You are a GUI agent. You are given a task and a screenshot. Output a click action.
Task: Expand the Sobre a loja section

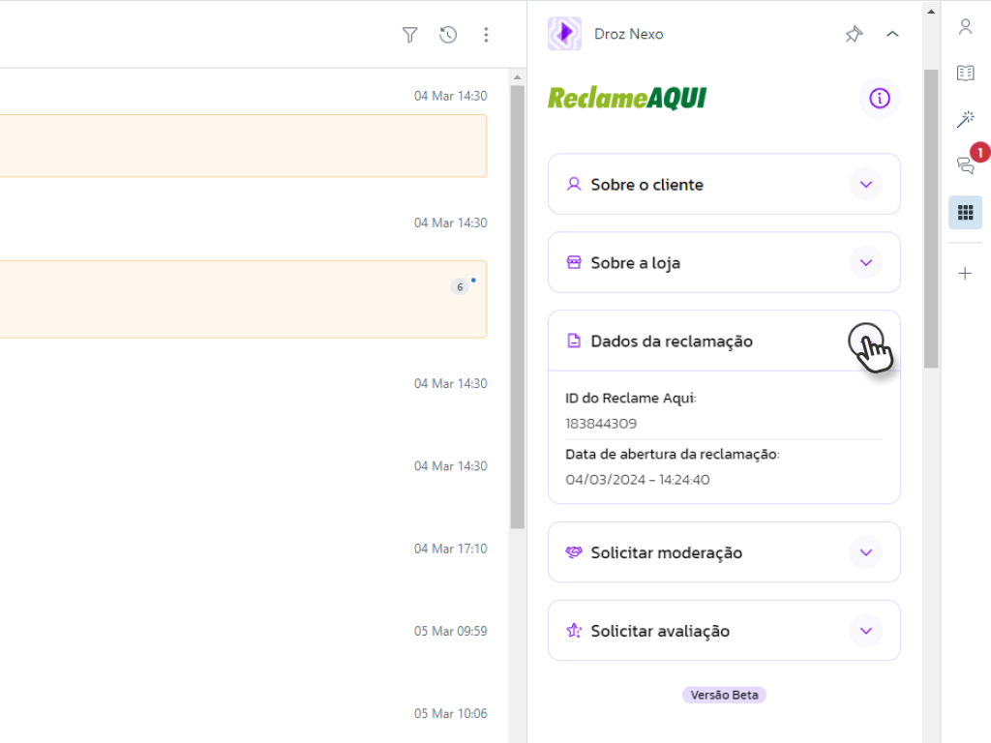pos(866,262)
